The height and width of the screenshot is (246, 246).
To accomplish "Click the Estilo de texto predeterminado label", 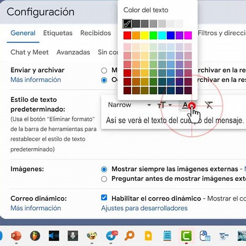I will pyautogui.click(x=38, y=105).
